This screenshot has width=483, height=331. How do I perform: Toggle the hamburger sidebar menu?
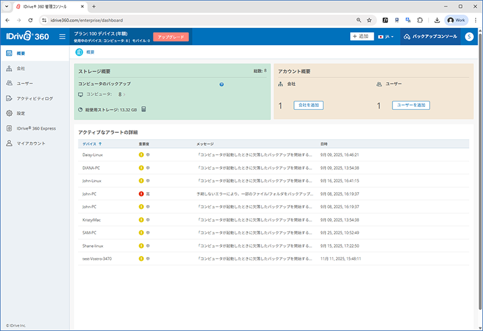click(62, 37)
